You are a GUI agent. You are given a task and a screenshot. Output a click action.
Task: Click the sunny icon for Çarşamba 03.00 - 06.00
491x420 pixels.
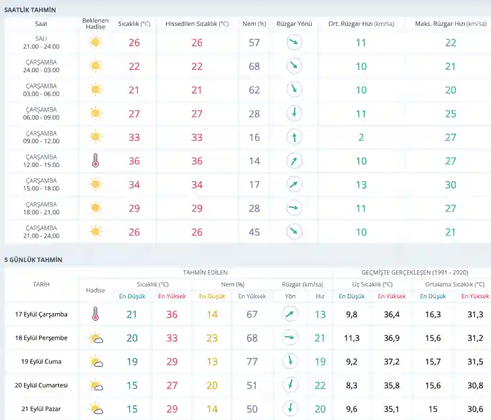(95, 90)
